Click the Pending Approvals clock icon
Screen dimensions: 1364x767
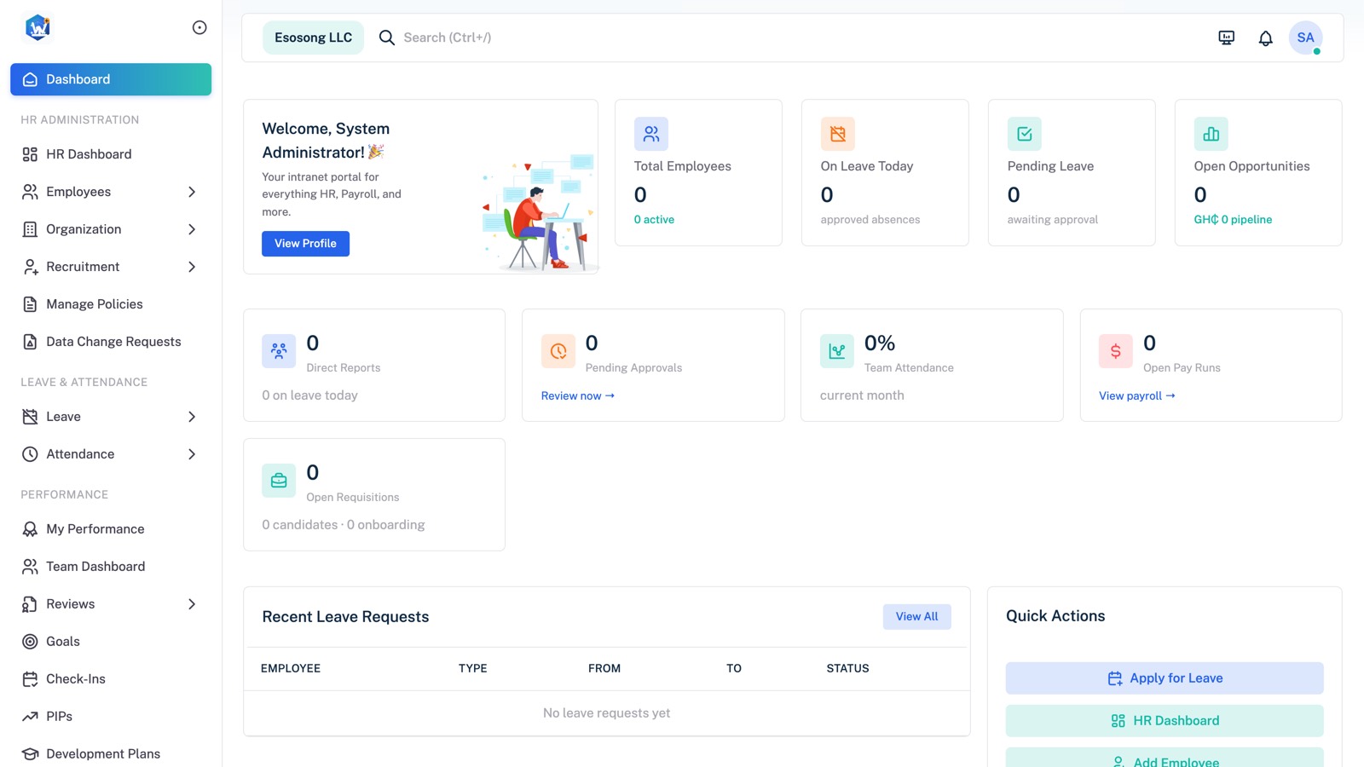(558, 350)
